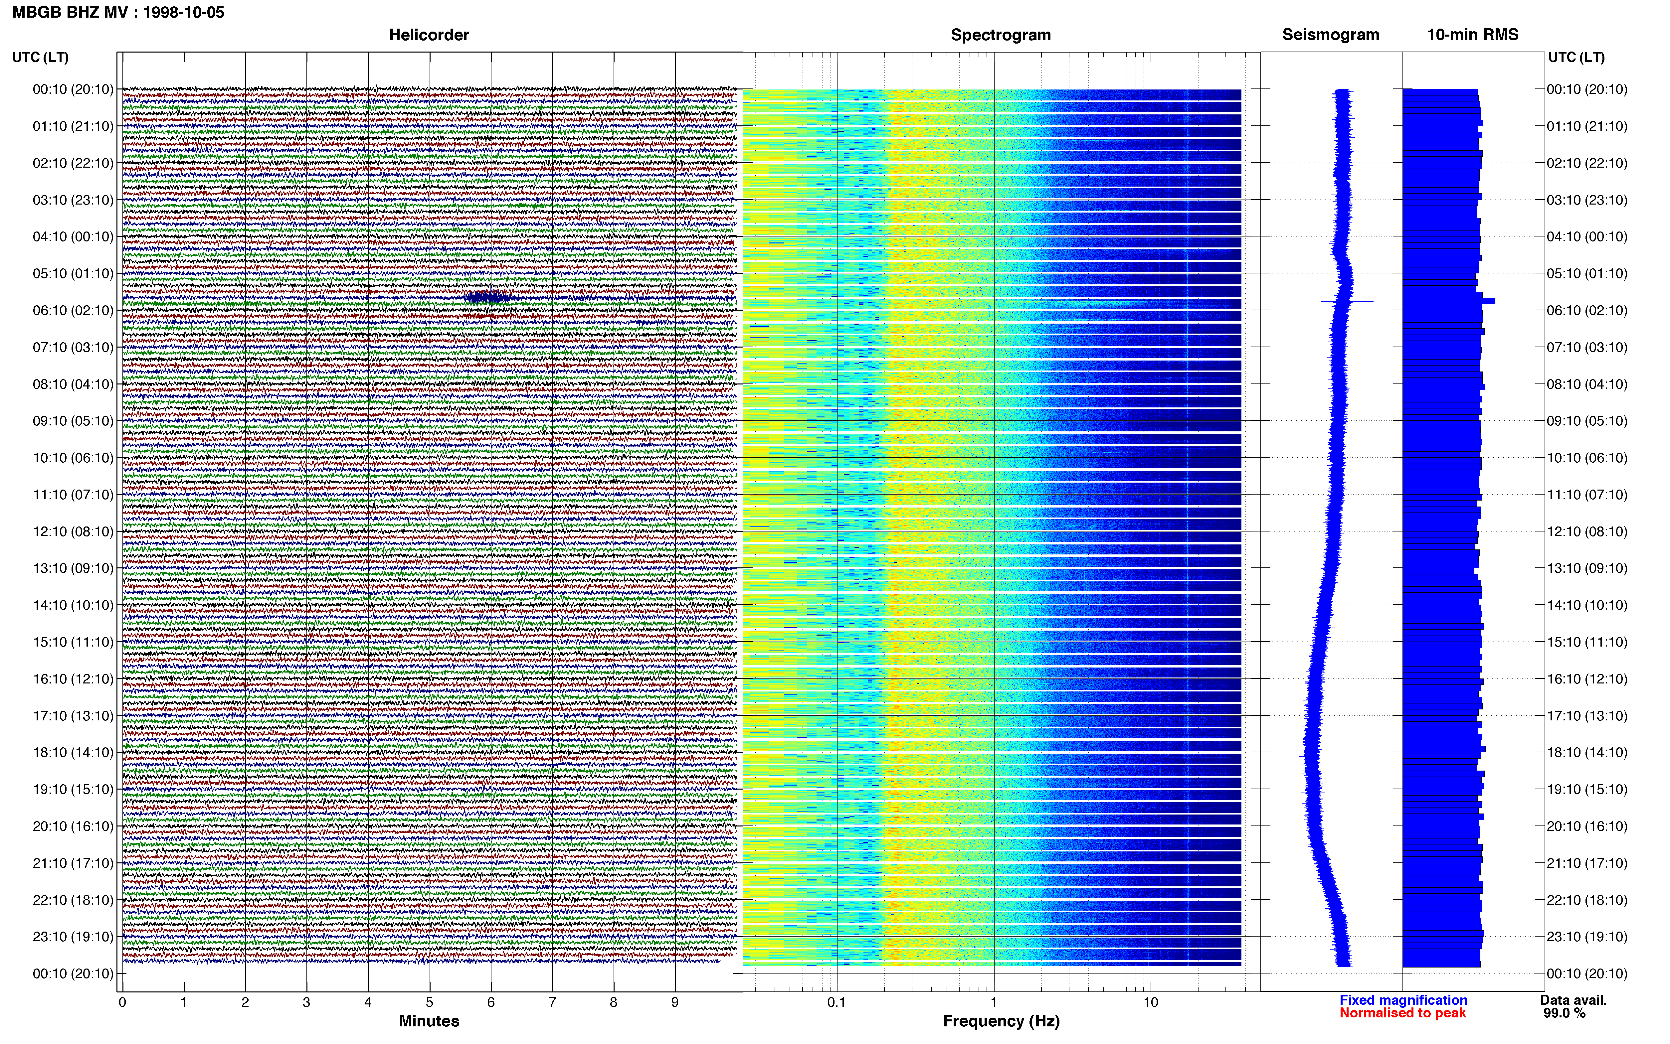The width and height of the screenshot is (1670, 1044).
Task: Click left time label '10:10 (06:10)'
Action: 73,458
